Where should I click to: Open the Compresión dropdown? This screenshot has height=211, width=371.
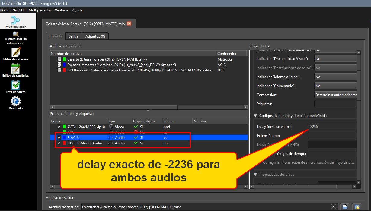[x=336, y=95]
